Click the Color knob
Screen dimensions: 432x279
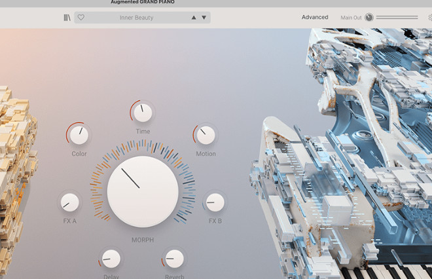[79, 136]
